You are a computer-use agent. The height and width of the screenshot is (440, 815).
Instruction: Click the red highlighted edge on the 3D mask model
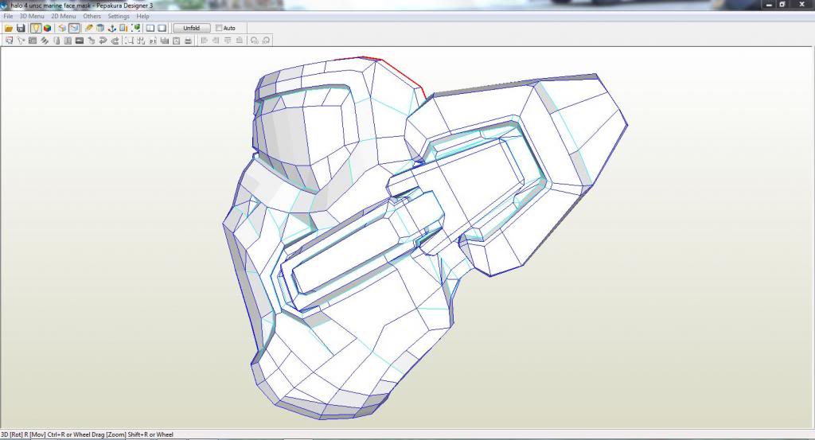pyautogui.click(x=401, y=73)
